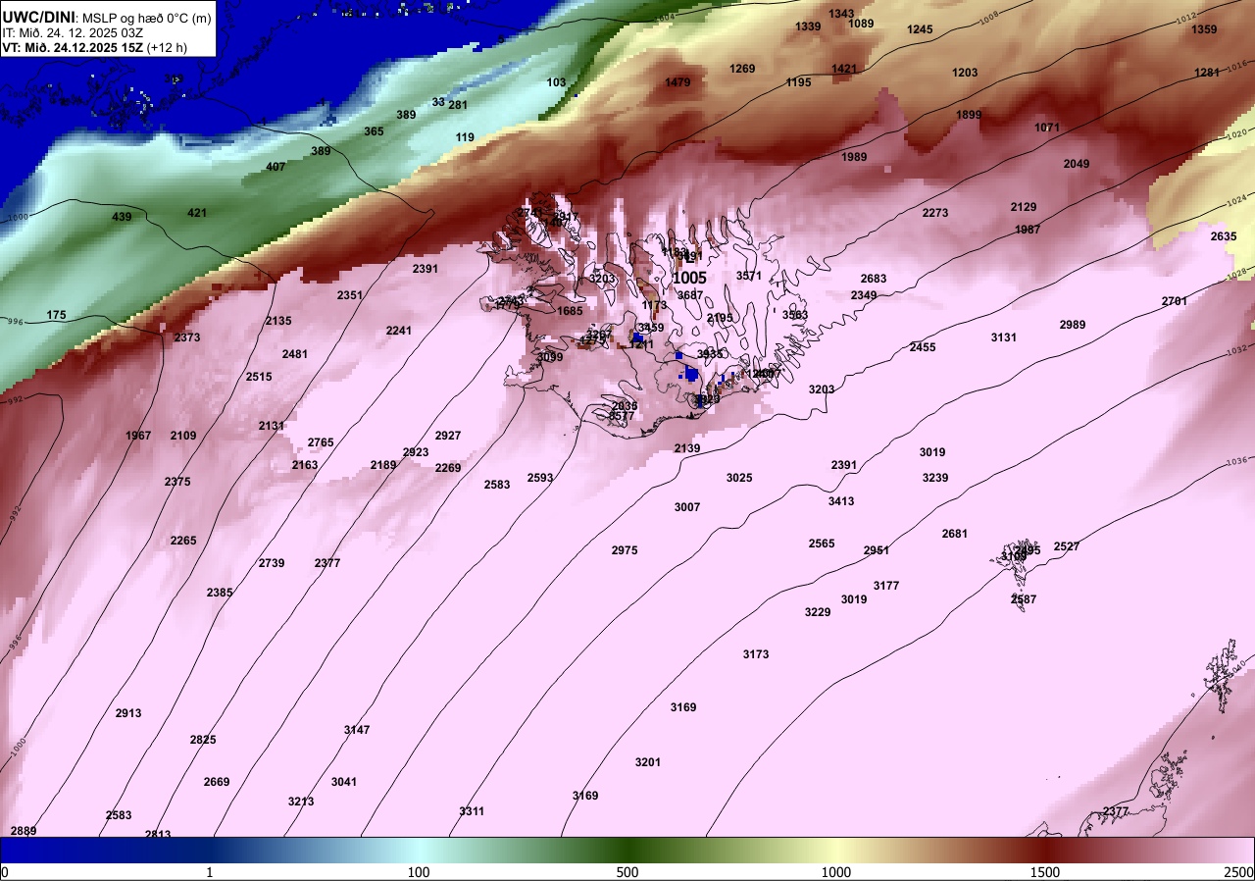Click the height value 2273
Viewport: 1255px width, 881px height.
pyautogui.click(x=935, y=213)
